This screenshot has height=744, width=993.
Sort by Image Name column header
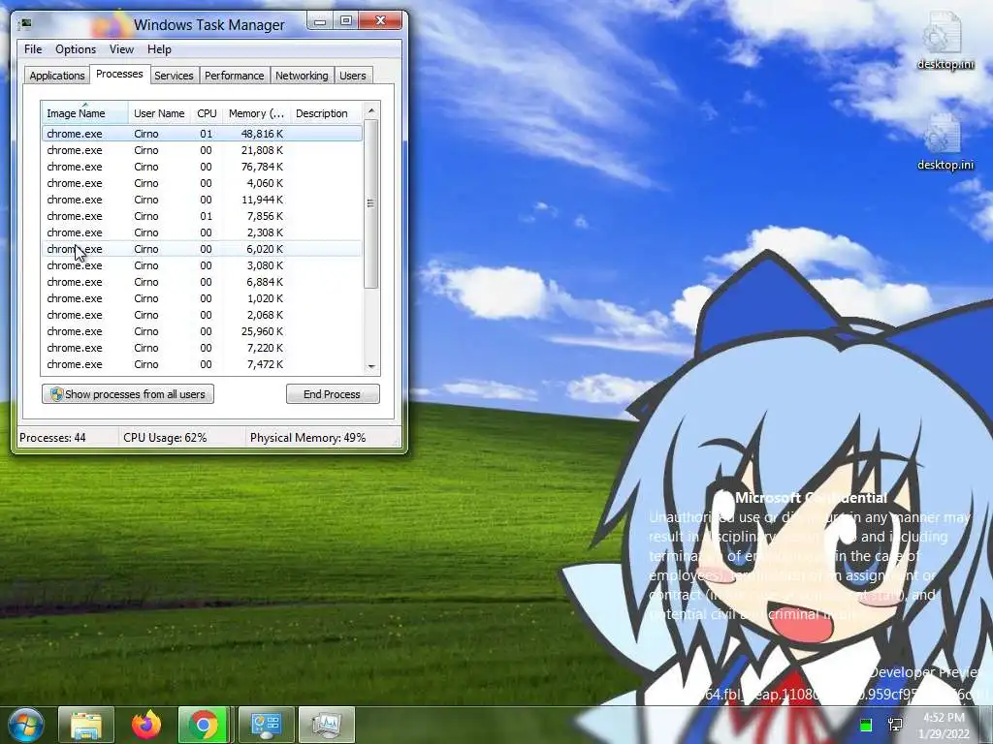click(x=85, y=113)
